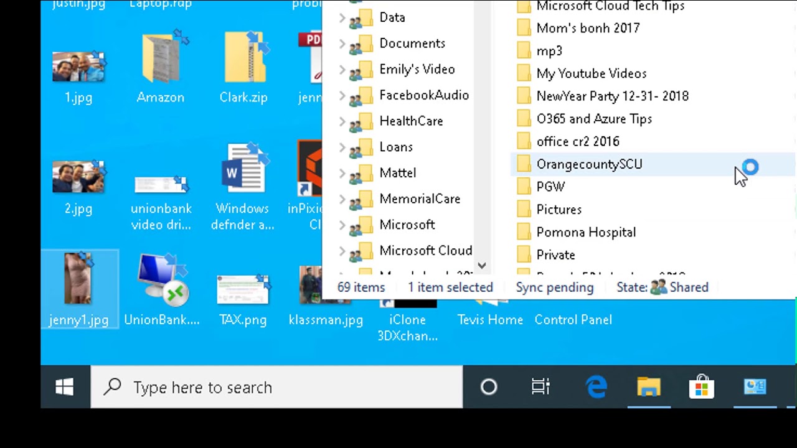Select the Mom's bonh 2017 folder
Screen dimensions: 797x448
[588, 28]
